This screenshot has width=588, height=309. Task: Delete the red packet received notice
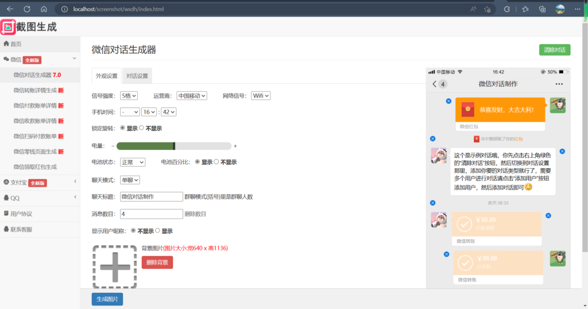coord(433,139)
